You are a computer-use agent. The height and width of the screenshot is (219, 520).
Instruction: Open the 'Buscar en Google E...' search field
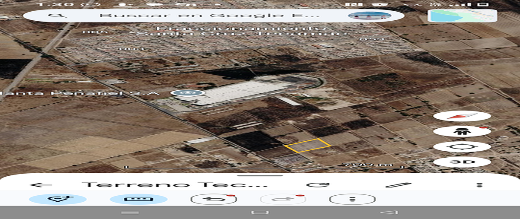[x=213, y=16]
